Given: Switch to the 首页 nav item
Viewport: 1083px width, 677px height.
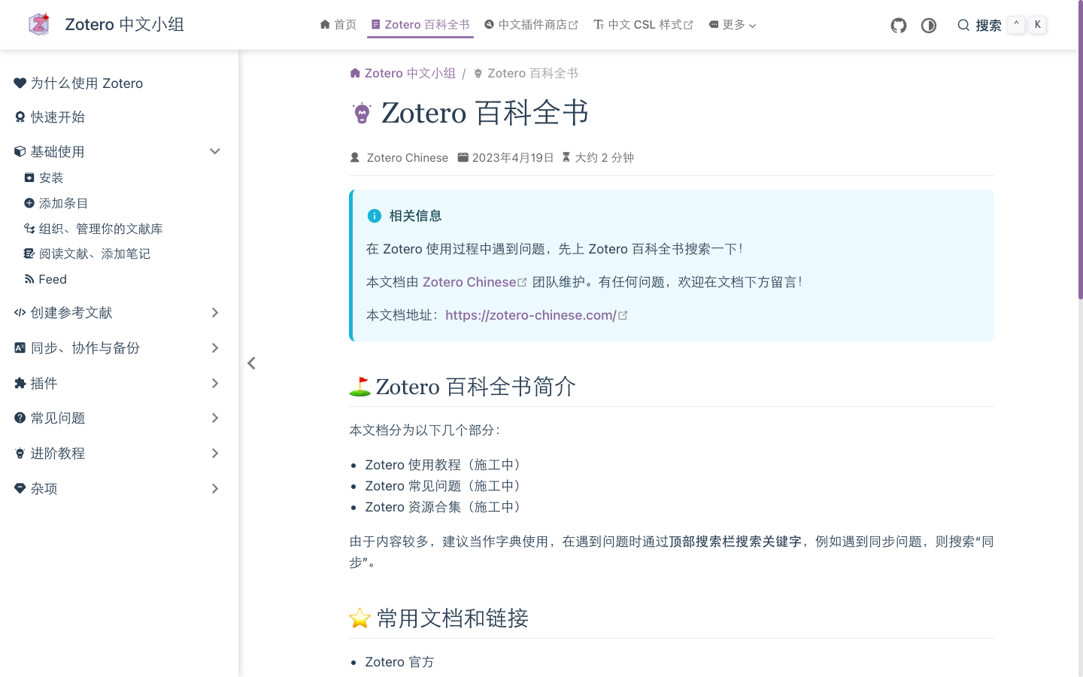Looking at the screenshot, I should pyautogui.click(x=338, y=24).
